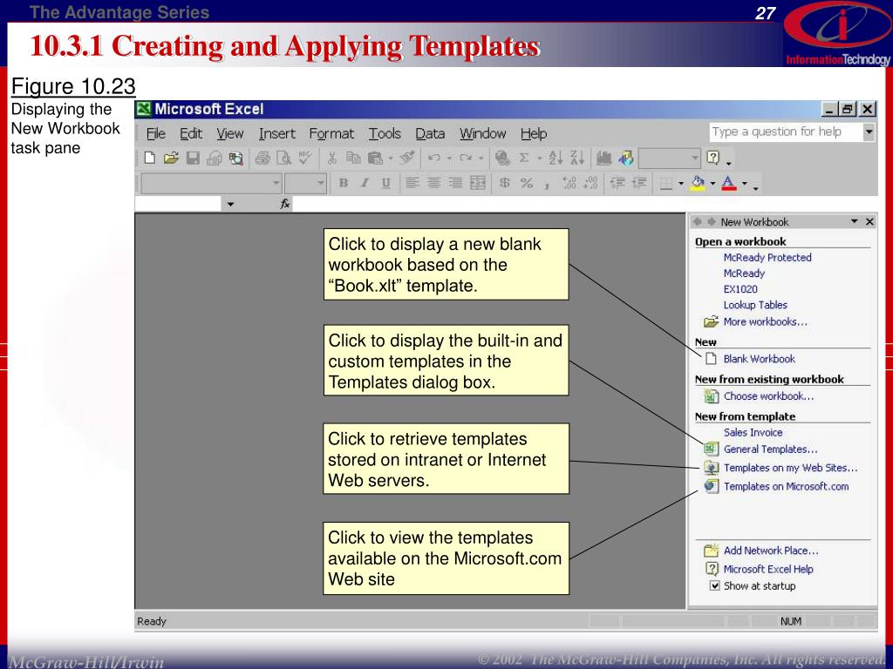Open the Data menu
The image size is (893, 669).
point(430,133)
